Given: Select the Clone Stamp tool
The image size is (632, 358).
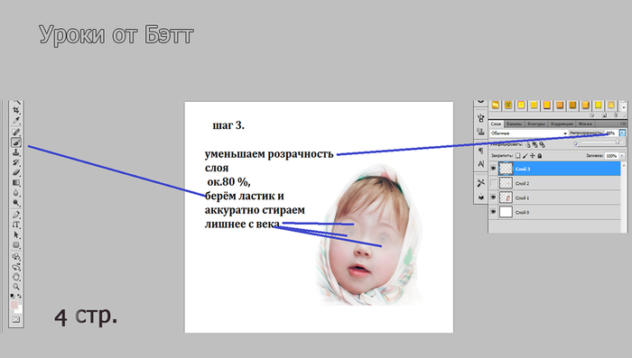Looking at the screenshot, I should [x=16, y=152].
